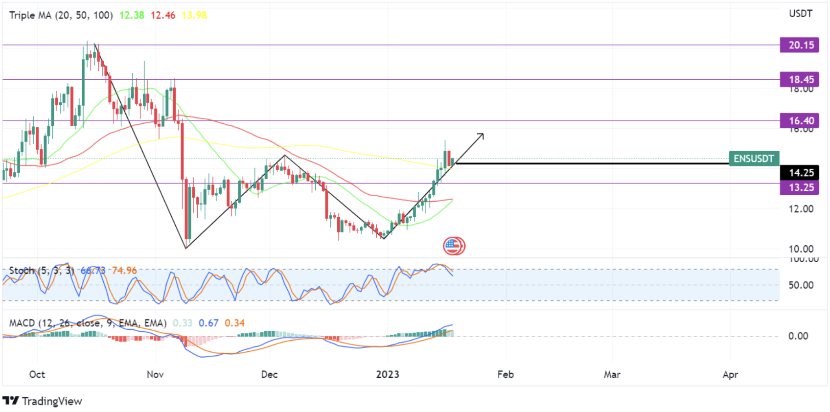Click the TradingView logo

coord(43,401)
